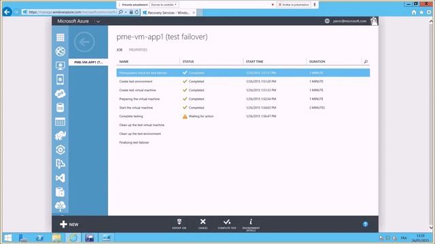The height and width of the screenshot is (244, 435).
Task: Click the globe language icon in Azure header
Action: click(327, 21)
